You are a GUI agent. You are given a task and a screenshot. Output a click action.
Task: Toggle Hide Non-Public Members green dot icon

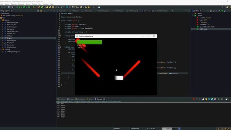222,11
